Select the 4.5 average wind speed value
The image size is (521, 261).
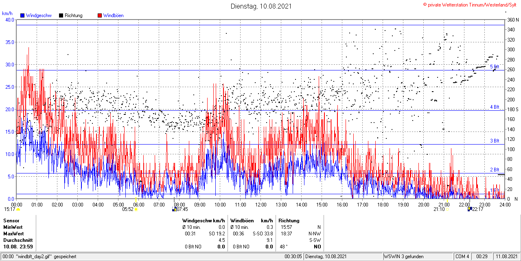click(221, 240)
